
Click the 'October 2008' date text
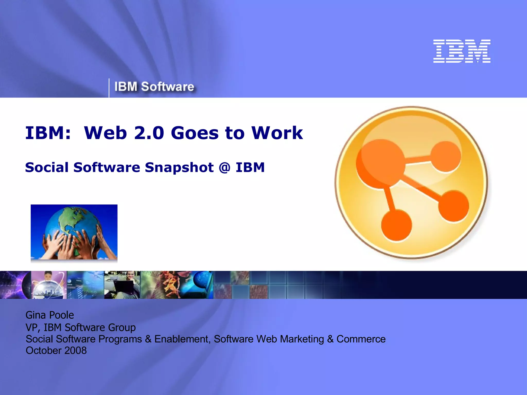pos(56,351)
